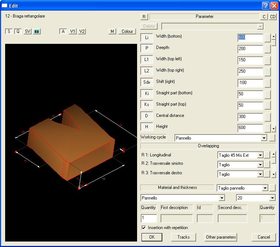
Task: Click the Parameter header bar
Action: click(x=204, y=16)
